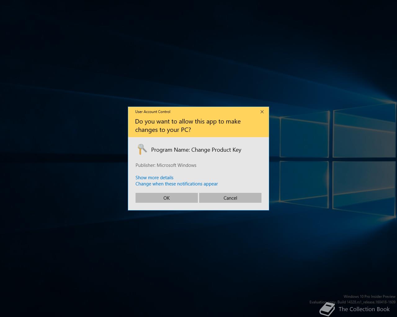Select the Program Name: Change Product Key text

point(196,150)
